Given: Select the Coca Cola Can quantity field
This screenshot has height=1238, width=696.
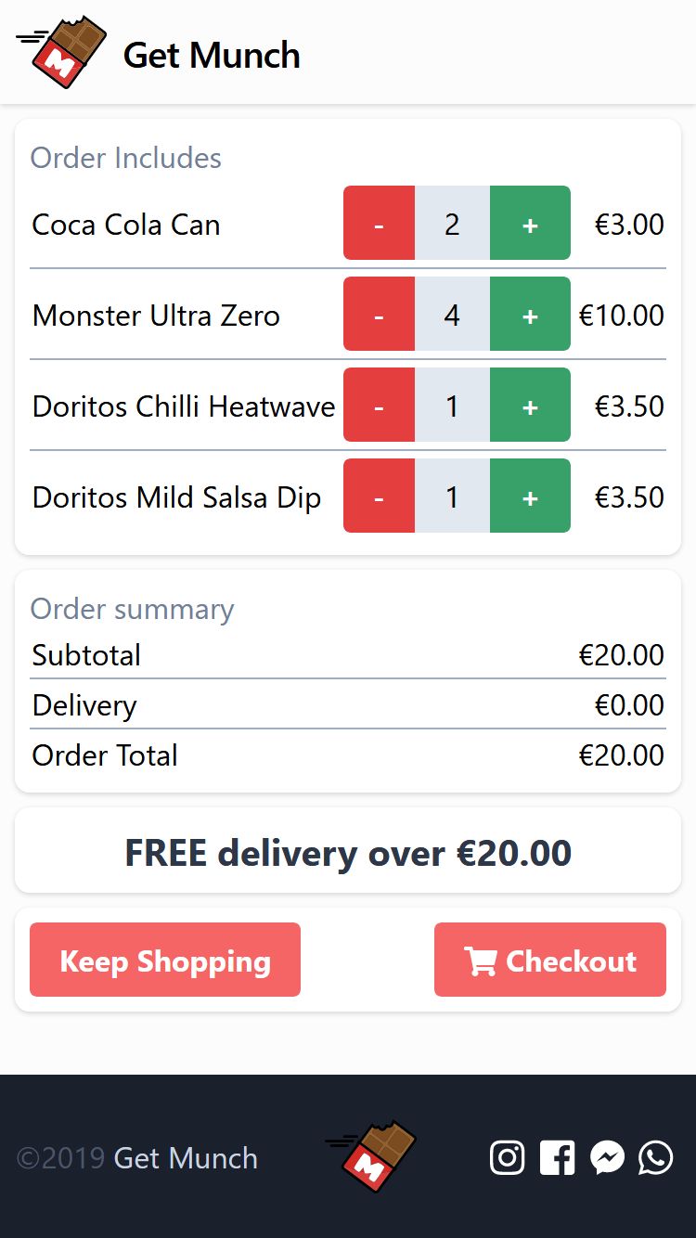Looking at the screenshot, I should 453,223.
